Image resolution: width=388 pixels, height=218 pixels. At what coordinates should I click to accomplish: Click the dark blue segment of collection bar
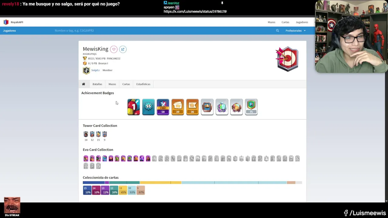94,183
